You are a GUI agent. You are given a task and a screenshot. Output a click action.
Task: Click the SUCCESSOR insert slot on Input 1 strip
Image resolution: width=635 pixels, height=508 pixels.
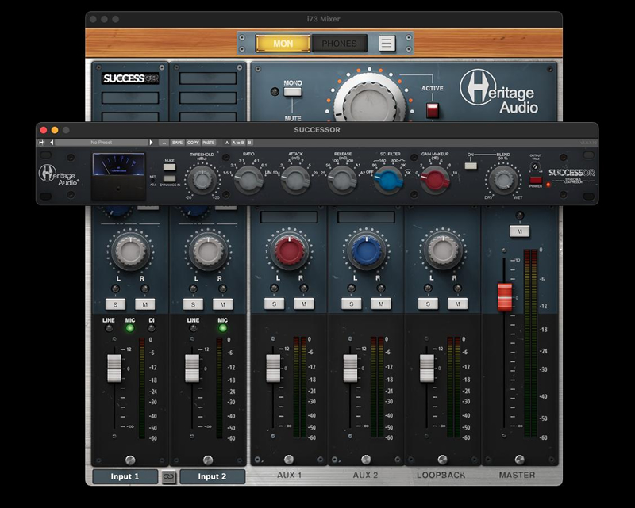(x=130, y=78)
